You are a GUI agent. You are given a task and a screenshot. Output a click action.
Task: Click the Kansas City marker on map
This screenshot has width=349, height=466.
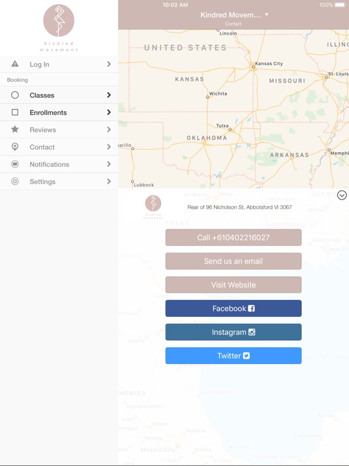(x=253, y=67)
